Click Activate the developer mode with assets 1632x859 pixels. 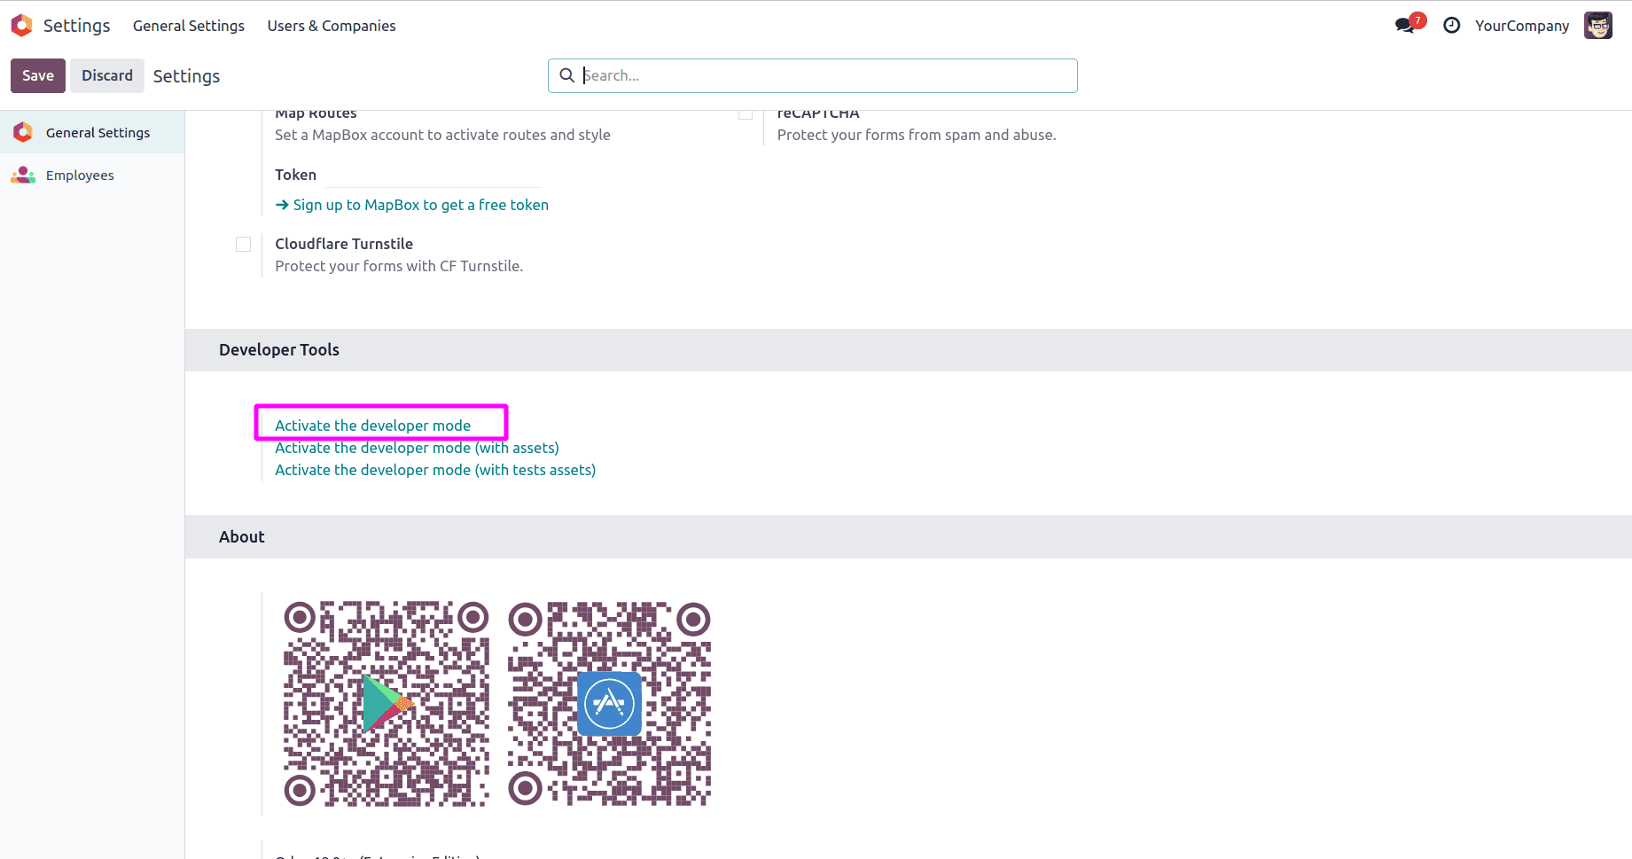(417, 448)
